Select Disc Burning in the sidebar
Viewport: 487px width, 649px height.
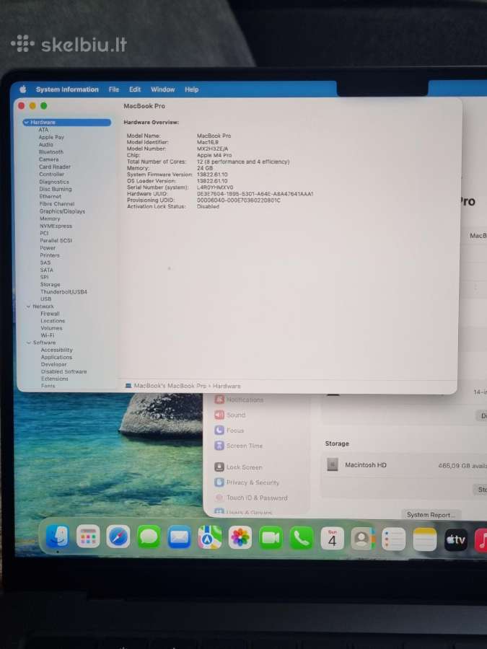56,189
